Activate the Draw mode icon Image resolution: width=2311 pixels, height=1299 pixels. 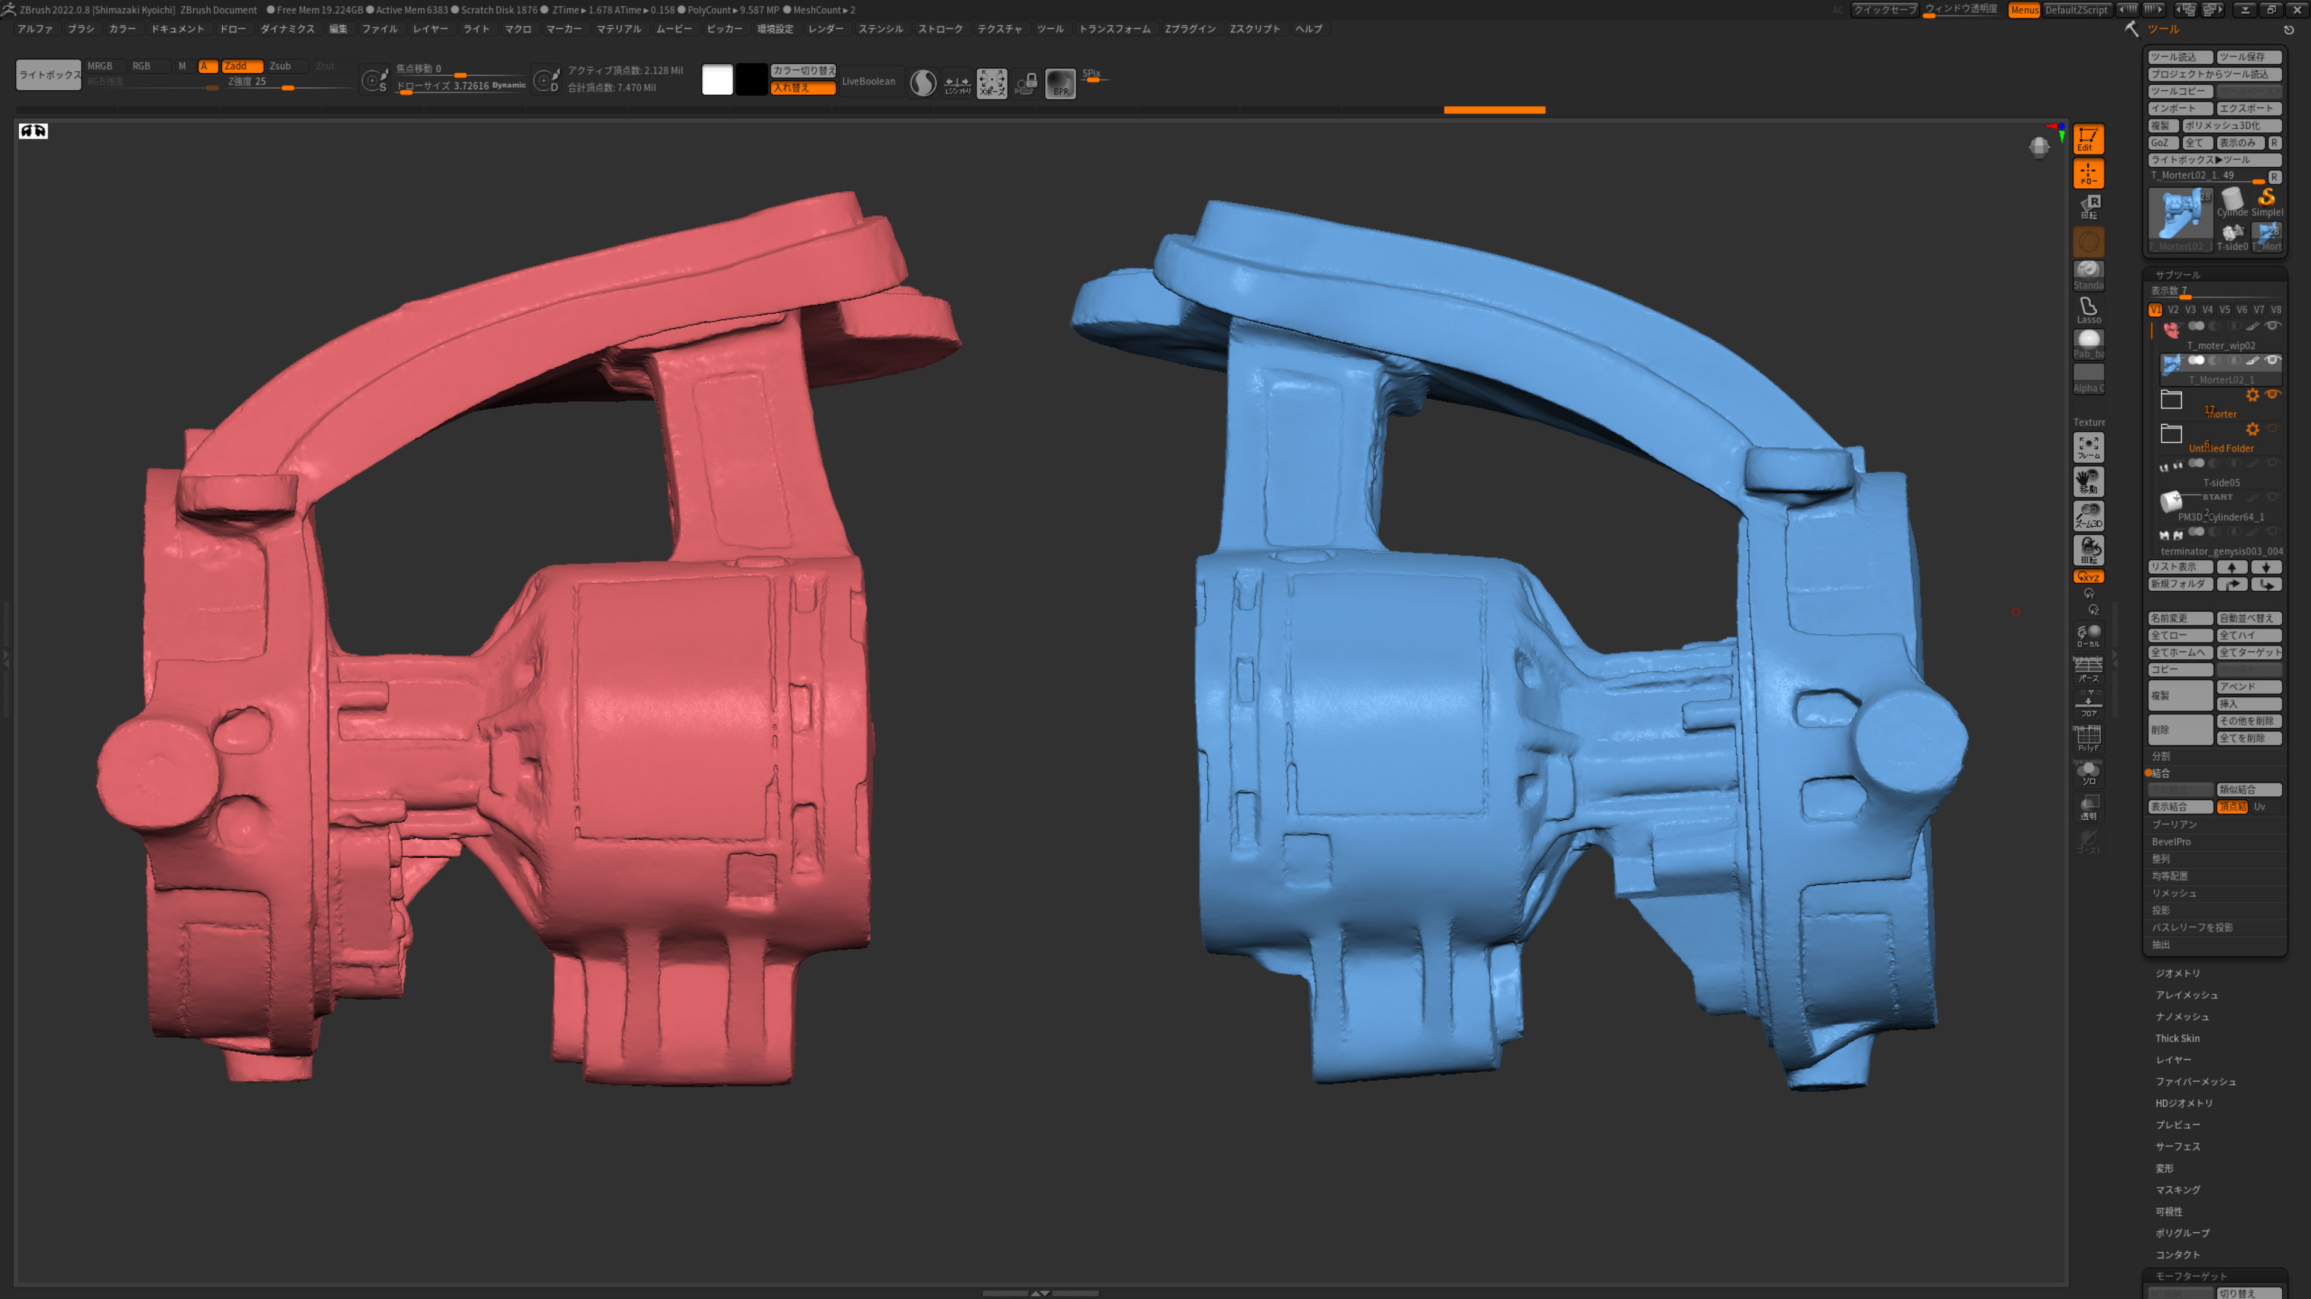2088,173
